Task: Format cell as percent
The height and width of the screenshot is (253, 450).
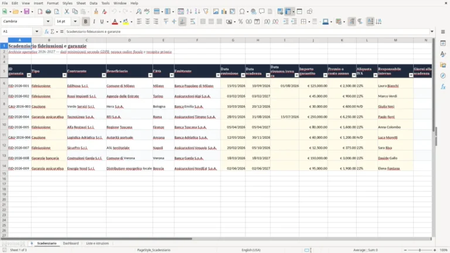Action: [x=240, y=22]
